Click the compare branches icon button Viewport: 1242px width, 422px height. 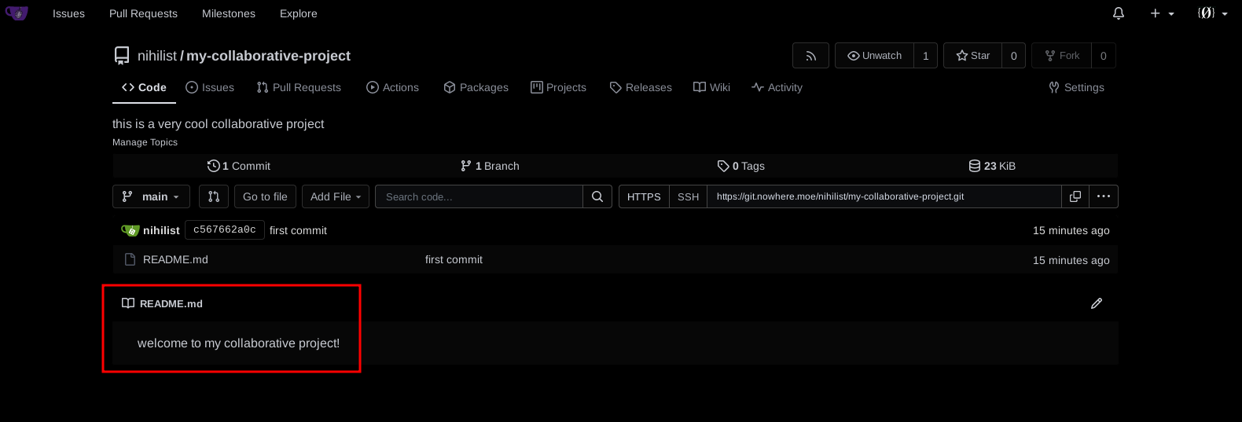tap(213, 196)
